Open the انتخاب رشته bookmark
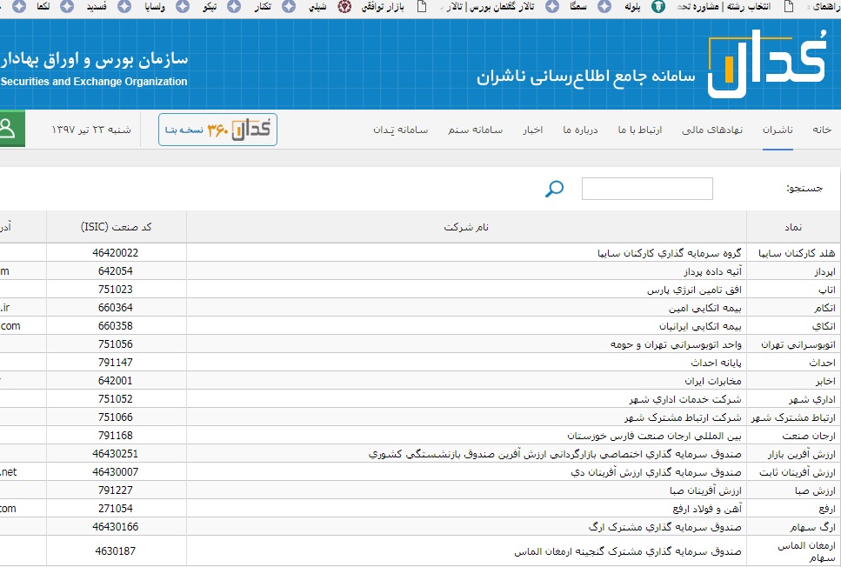 click(736, 6)
